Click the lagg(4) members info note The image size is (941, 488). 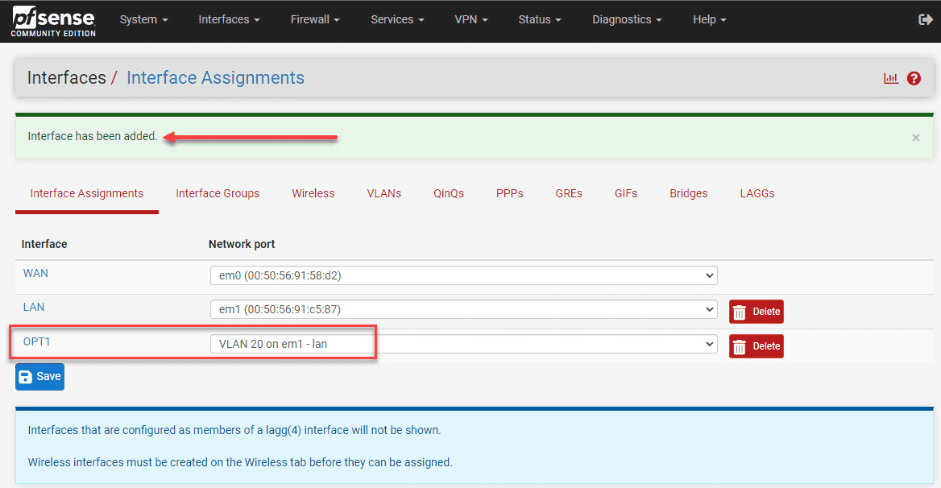234,431
